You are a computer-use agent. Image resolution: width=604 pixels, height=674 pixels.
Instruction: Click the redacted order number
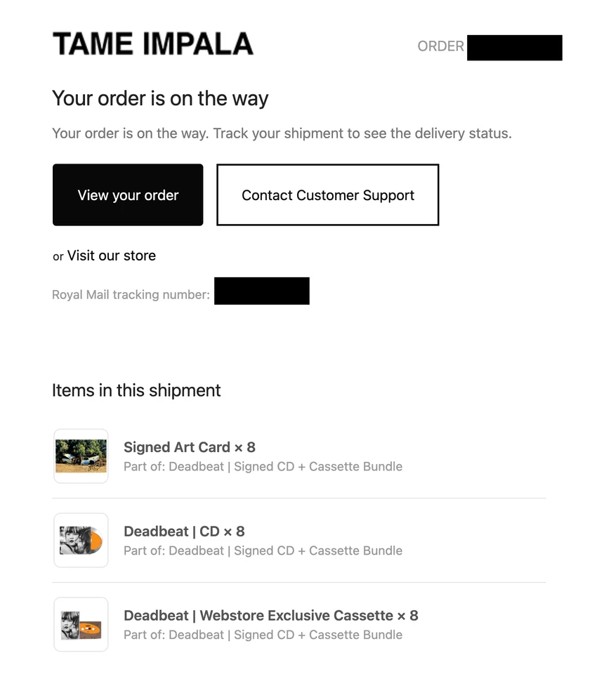tap(514, 48)
